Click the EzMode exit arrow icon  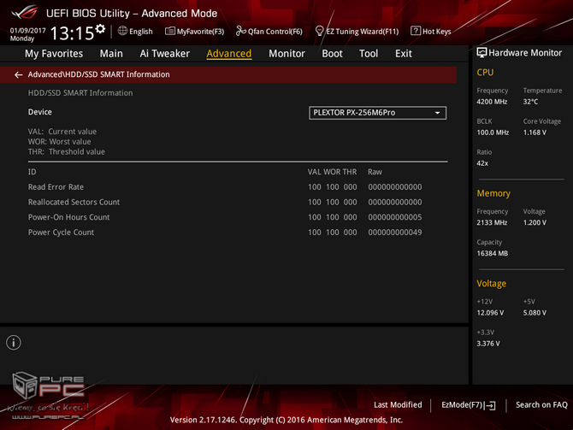pos(491,405)
